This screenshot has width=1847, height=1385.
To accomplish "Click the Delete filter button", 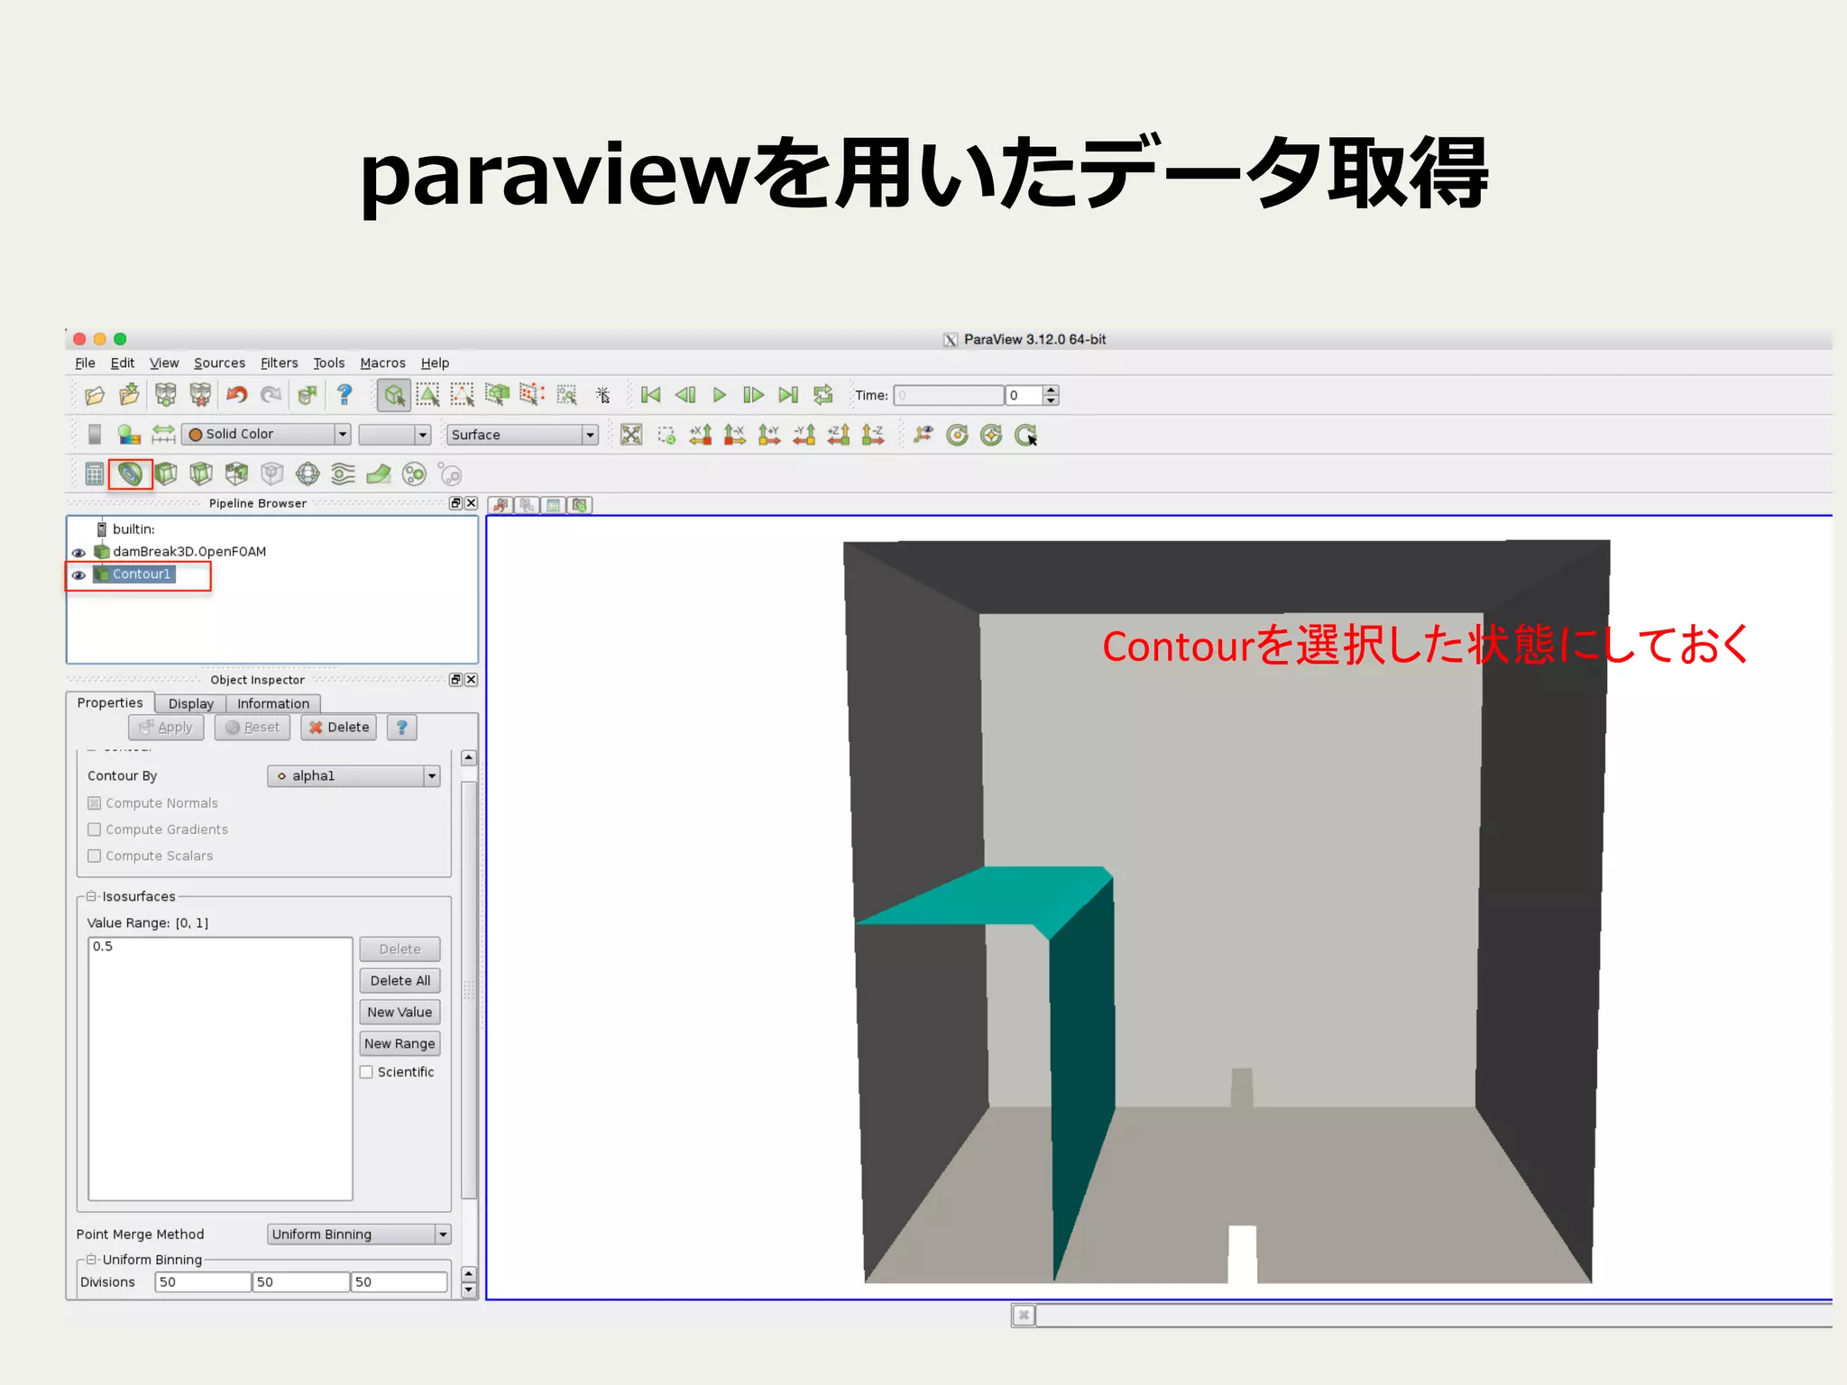I will [339, 728].
